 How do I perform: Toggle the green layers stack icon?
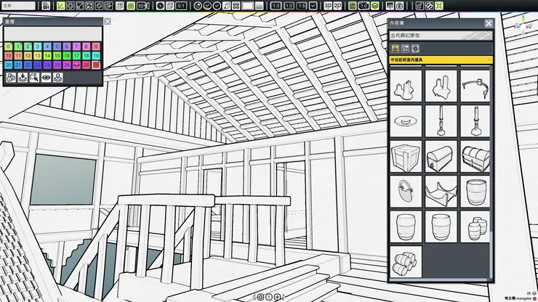tap(374, 6)
